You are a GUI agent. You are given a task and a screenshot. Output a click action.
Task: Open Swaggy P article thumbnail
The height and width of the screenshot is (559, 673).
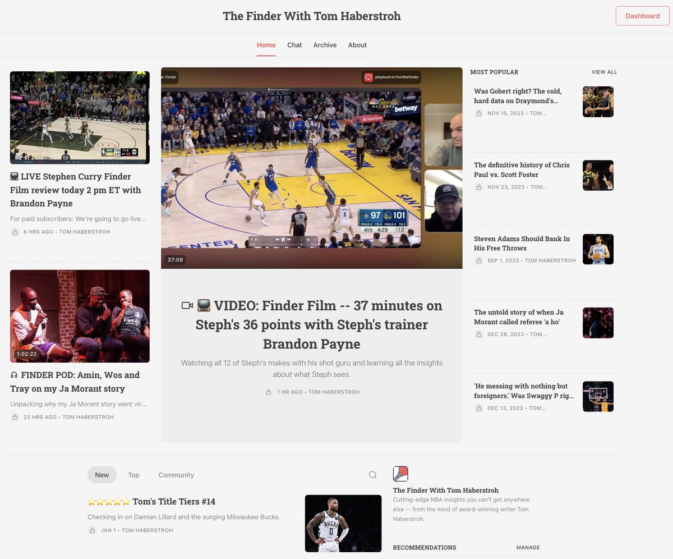598,396
